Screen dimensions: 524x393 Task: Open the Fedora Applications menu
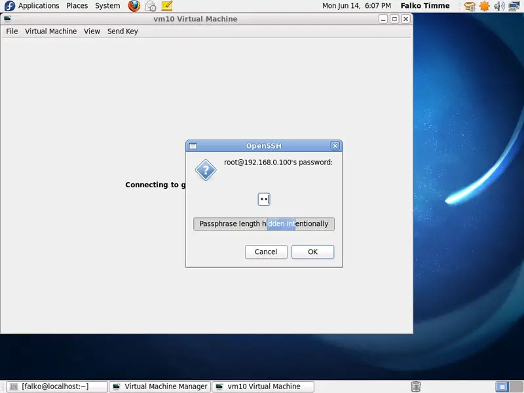coord(31,6)
